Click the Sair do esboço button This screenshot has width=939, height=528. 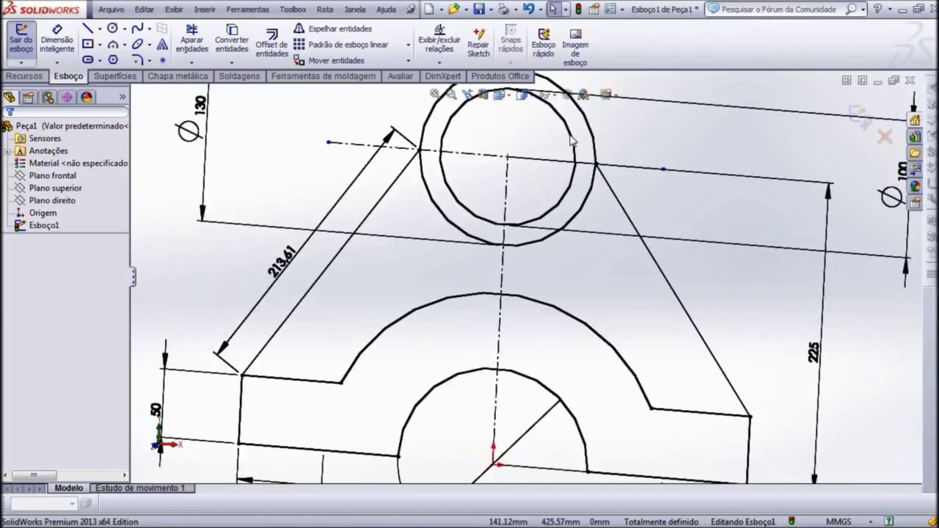click(x=21, y=38)
